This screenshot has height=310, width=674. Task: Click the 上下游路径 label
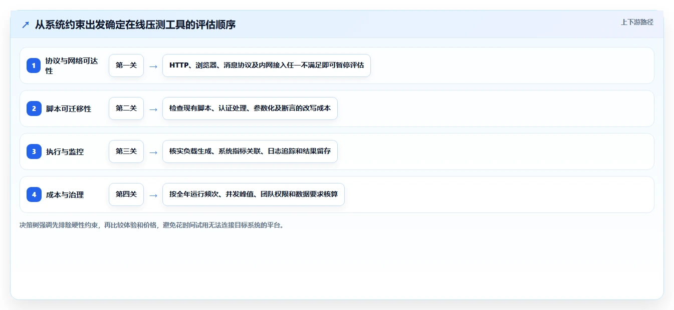[637, 22]
